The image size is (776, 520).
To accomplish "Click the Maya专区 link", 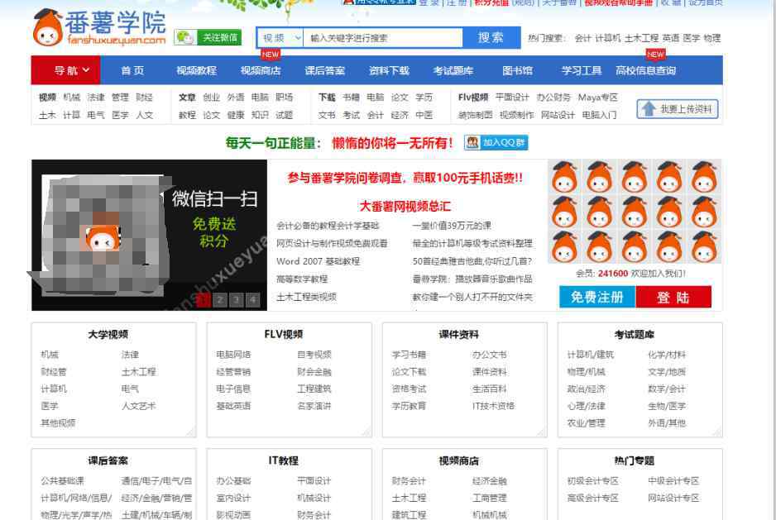I will tap(598, 98).
